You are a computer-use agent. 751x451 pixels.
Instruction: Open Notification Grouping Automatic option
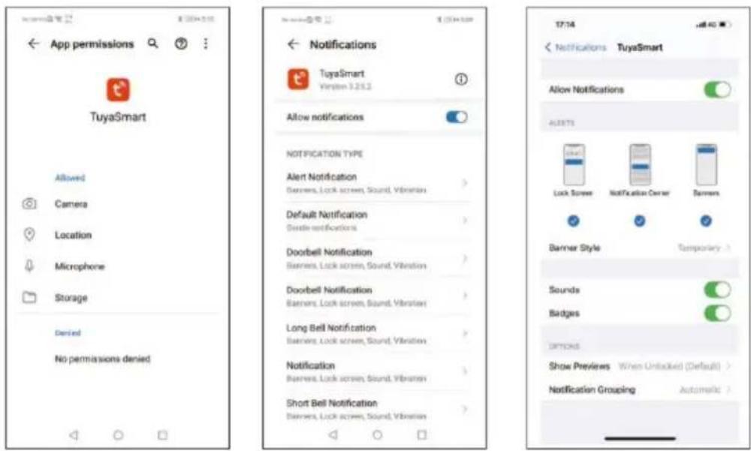click(x=705, y=389)
